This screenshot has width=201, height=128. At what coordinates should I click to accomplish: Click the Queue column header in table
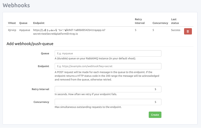(x=23, y=23)
